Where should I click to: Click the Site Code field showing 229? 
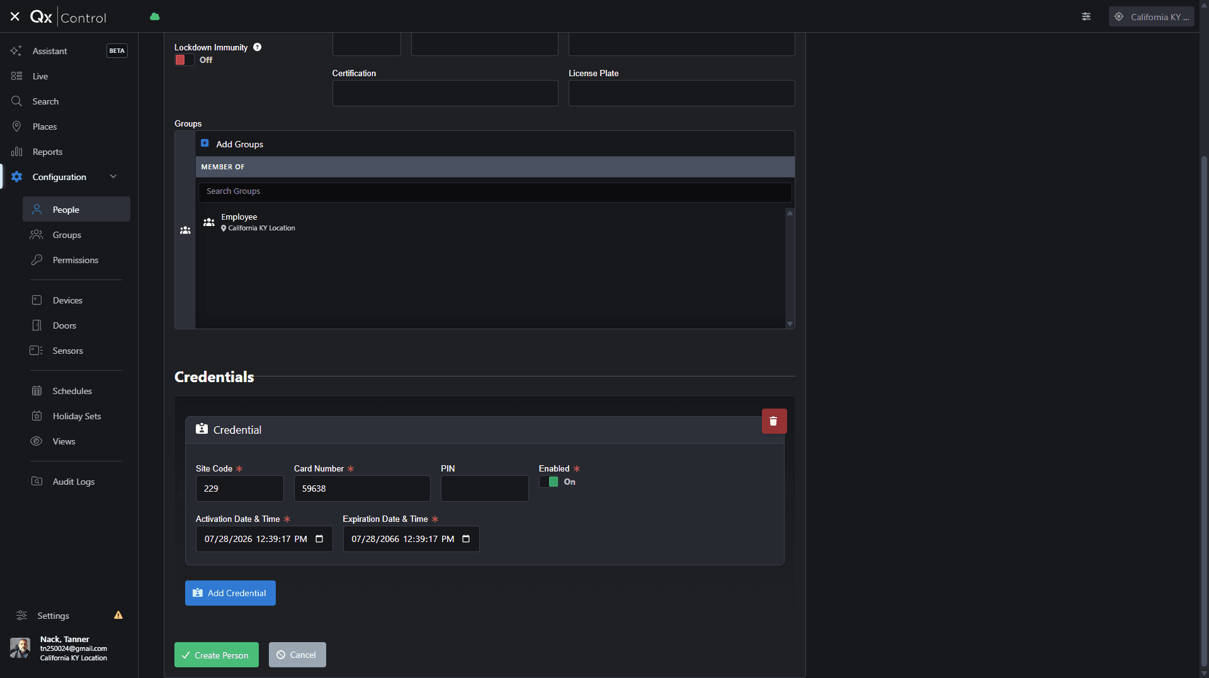tap(240, 489)
